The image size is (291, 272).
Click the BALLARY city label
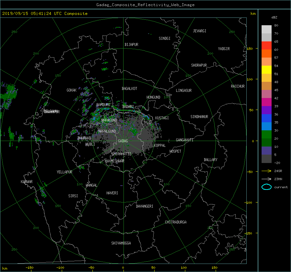click(210, 160)
